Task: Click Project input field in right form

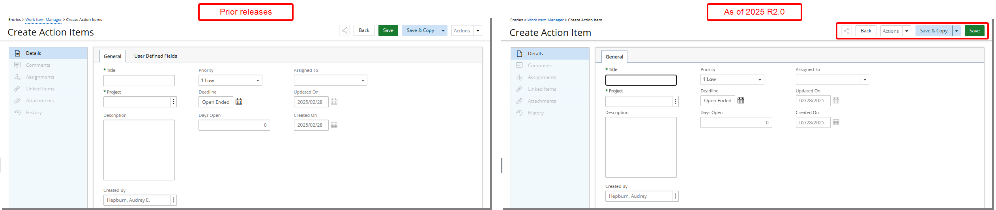Action: (x=638, y=101)
